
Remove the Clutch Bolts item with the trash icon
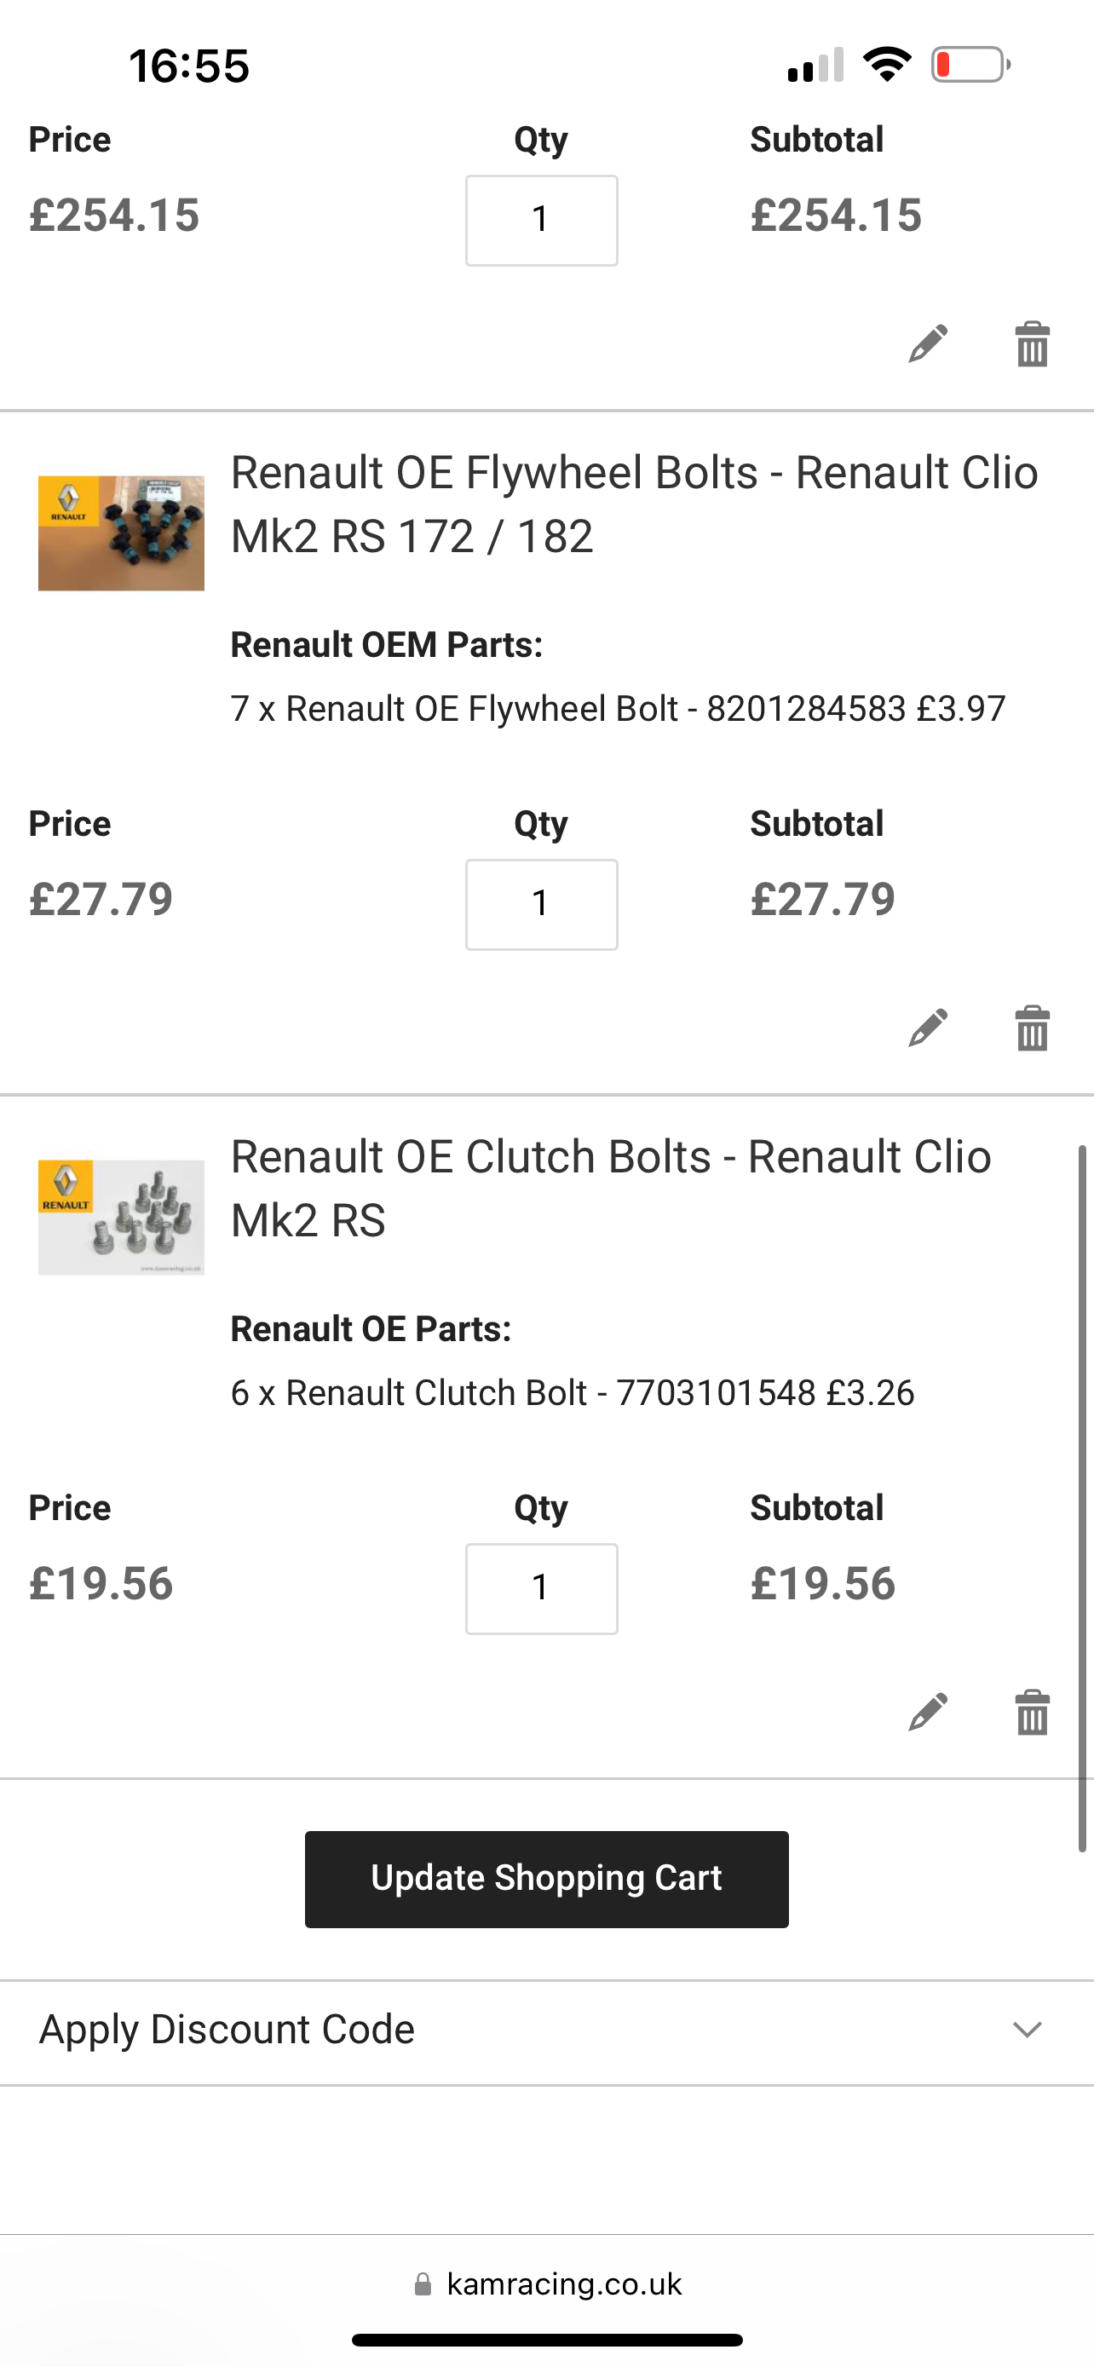click(1033, 1712)
